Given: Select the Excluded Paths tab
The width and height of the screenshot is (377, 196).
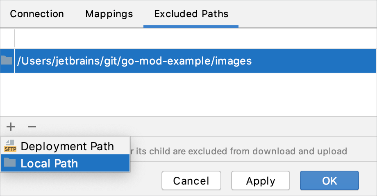Looking at the screenshot, I should 191,14.
